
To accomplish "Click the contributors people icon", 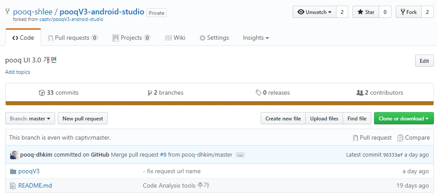I will click(360, 93).
